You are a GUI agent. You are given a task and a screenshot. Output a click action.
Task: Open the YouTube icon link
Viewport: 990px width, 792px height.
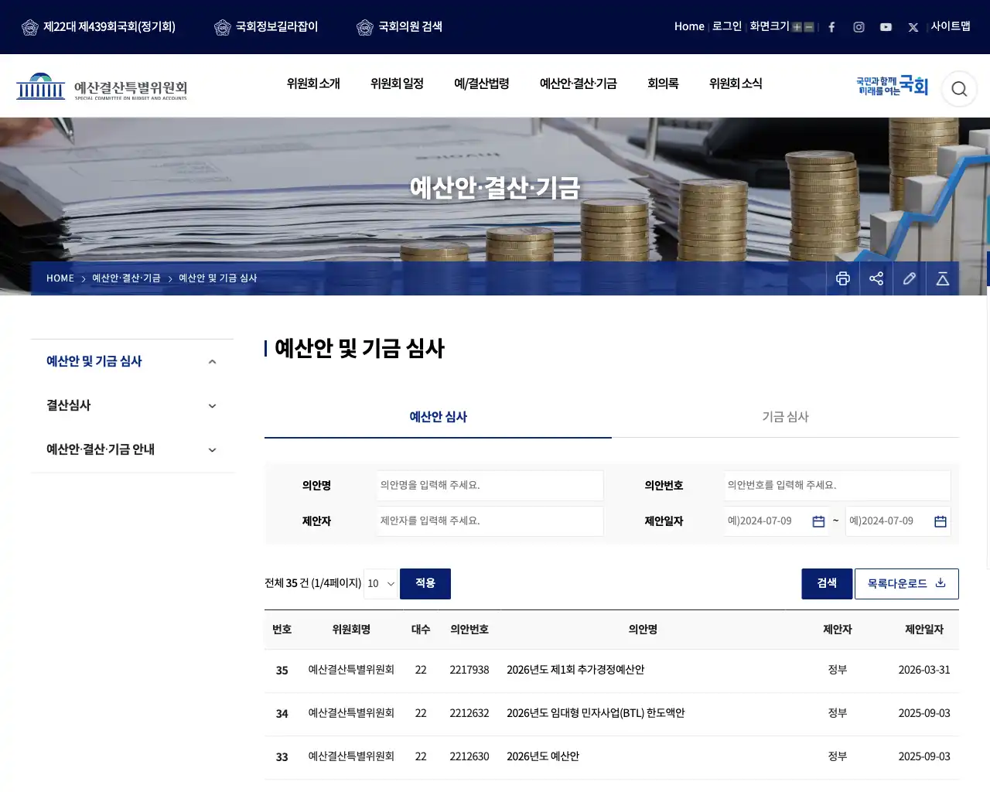click(x=886, y=27)
